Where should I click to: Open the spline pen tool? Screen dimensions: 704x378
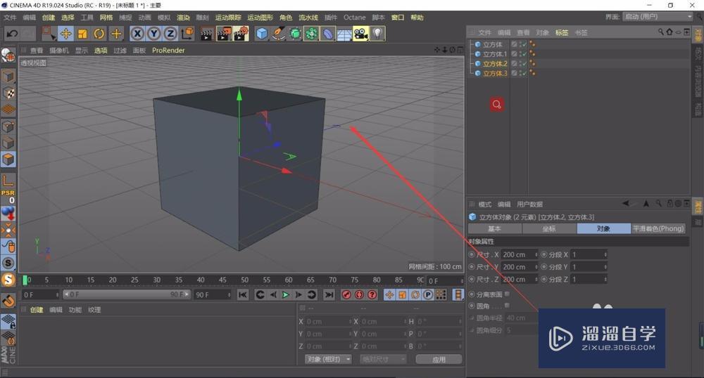point(278,34)
